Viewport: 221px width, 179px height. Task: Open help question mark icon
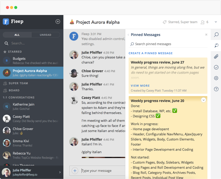click(x=216, y=89)
